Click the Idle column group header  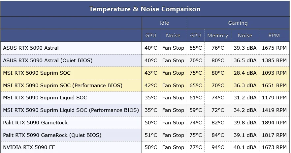[x=164, y=23]
